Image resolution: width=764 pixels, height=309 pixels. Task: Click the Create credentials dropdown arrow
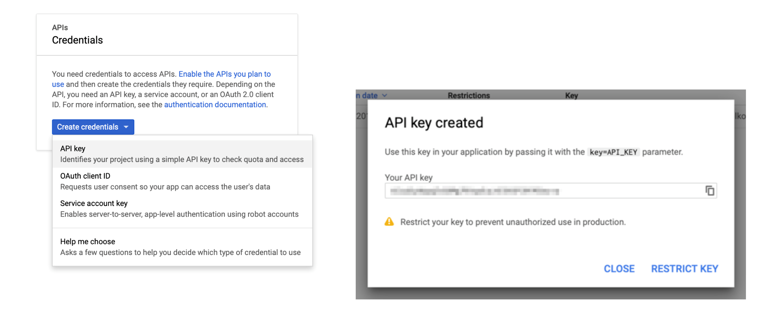coord(126,127)
